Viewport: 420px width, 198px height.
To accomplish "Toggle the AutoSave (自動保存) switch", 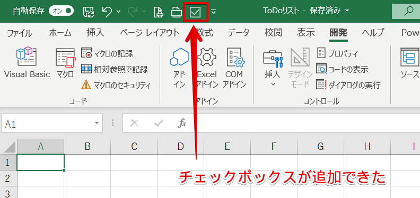I will (x=62, y=11).
